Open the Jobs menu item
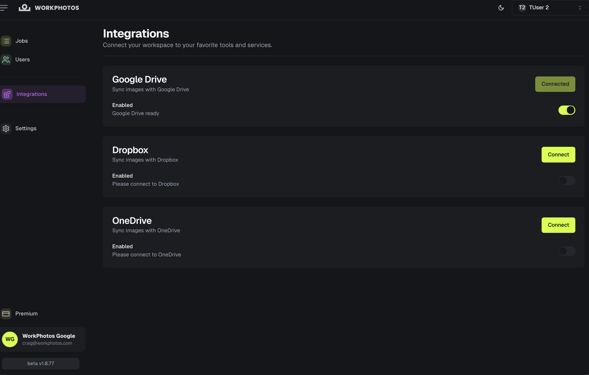 pos(43,41)
